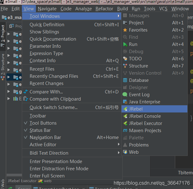Select Show Siblings entry
Image resolution: width=193 pixels, height=189 pixels.
(x=72, y=32)
